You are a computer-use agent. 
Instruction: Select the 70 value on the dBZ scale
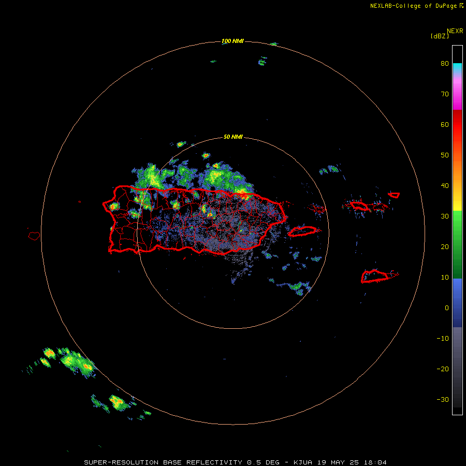point(445,94)
